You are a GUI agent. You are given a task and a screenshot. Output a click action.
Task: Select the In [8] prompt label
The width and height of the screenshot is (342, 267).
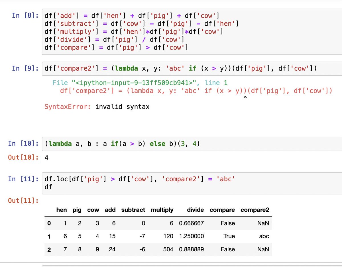(x=26, y=15)
